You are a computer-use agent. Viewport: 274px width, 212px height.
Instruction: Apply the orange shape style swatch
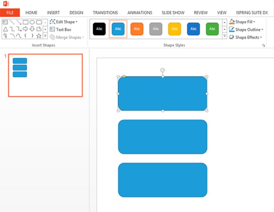click(x=137, y=29)
